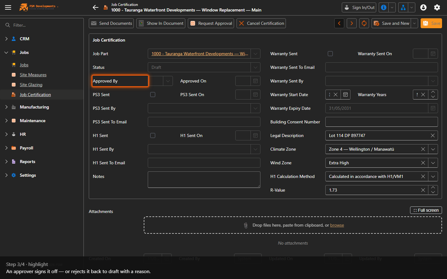Go back using the arrow icon
This screenshot has width=447, height=279.
point(96,7)
